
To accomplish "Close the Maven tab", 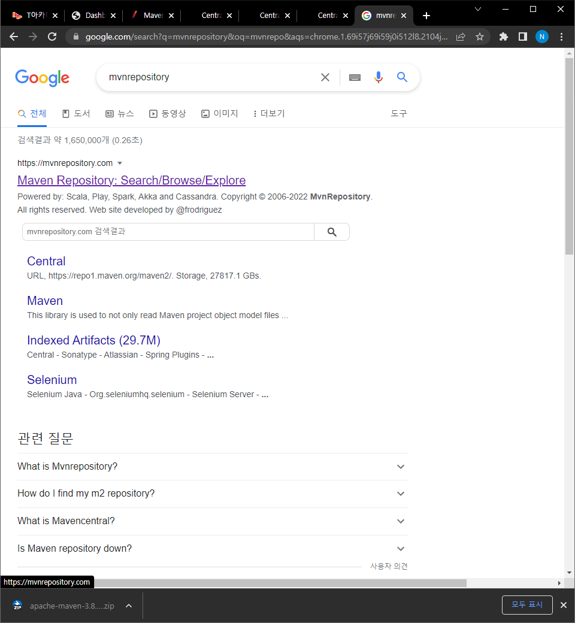I will pyautogui.click(x=171, y=16).
